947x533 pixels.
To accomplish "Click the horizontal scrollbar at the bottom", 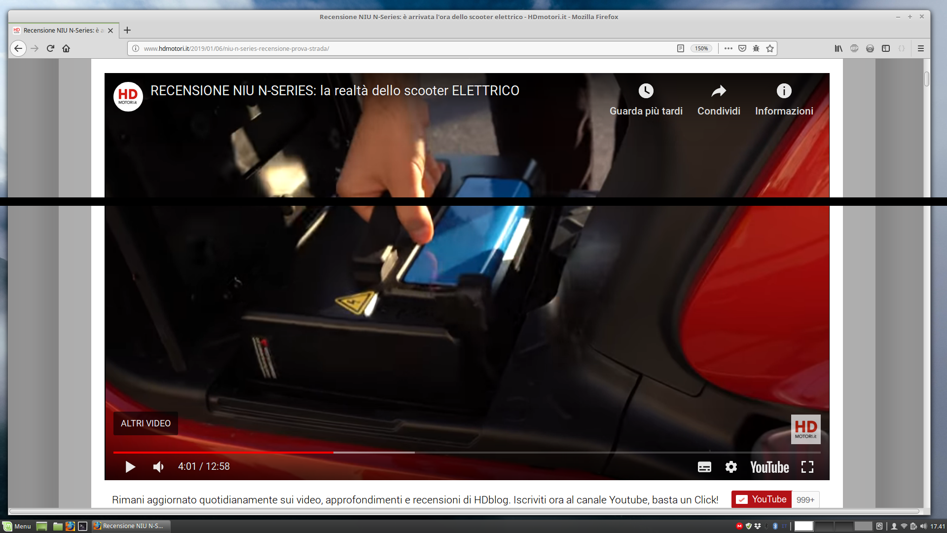I will [464, 511].
